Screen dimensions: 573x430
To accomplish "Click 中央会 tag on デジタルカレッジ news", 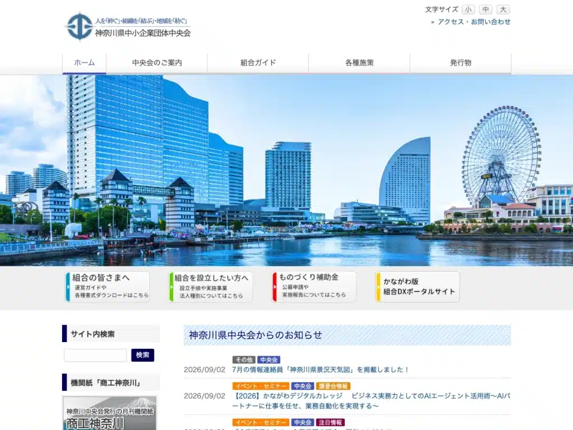I will (x=303, y=386).
